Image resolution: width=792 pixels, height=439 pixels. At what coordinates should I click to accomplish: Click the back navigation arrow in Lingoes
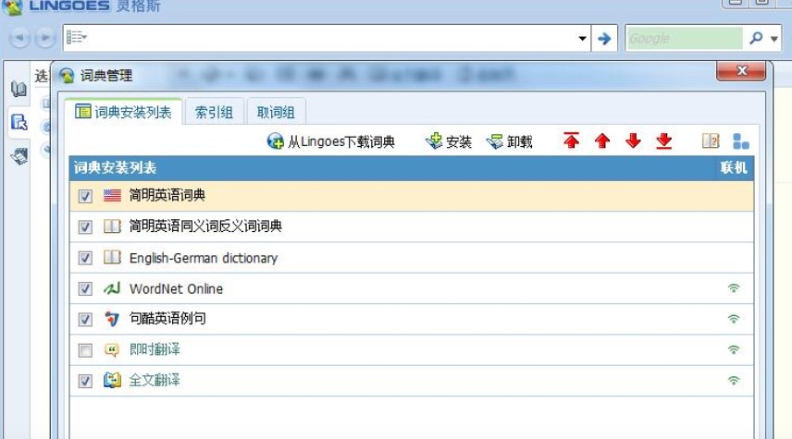(x=19, y=38)
